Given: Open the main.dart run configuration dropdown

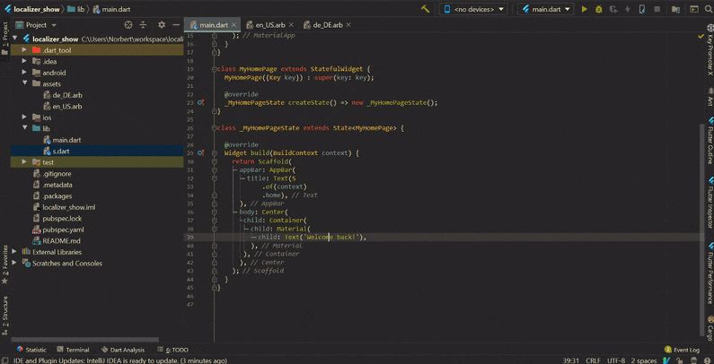Looking at the screenshot, I should (546, 9).
